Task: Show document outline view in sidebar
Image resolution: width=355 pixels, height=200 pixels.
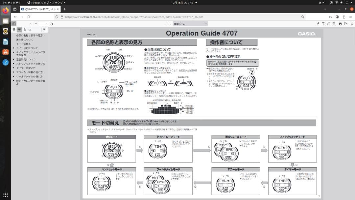Action: (x=19, y=30)
